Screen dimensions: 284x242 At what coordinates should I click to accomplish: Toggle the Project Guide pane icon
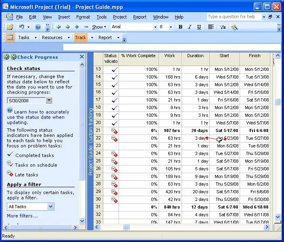point(10,37)
